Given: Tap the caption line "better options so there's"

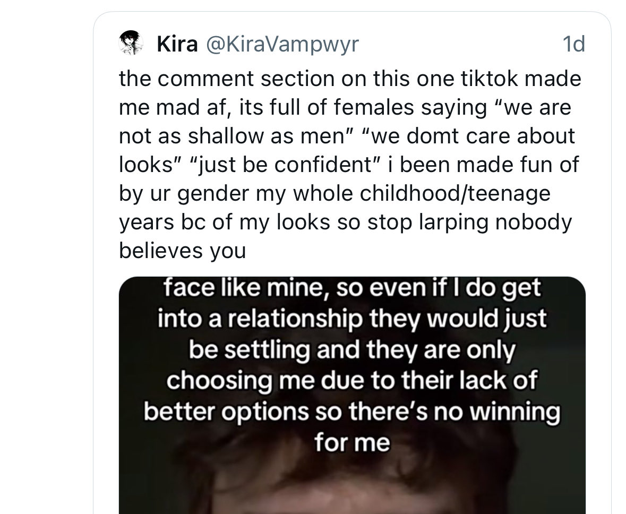Looking at the screenshot, I should coord(352,412).
